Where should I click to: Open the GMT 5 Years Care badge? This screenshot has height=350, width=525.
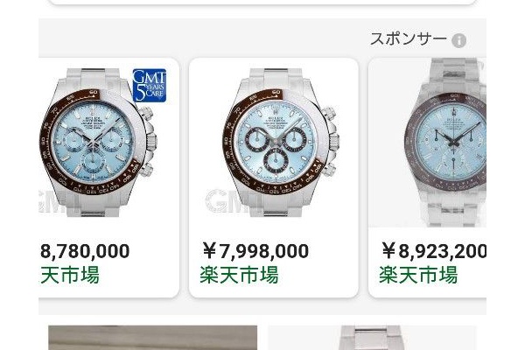pyautogui.click(x=150, y=86)
